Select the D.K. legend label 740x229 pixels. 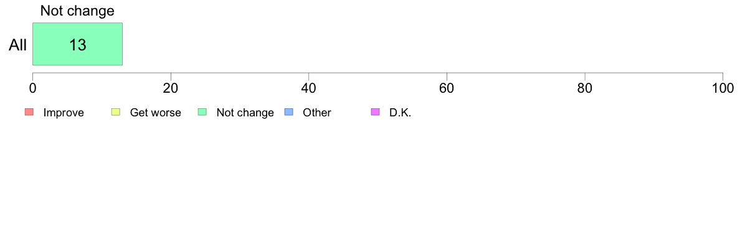pyautogui.click(x=400, y=113)
